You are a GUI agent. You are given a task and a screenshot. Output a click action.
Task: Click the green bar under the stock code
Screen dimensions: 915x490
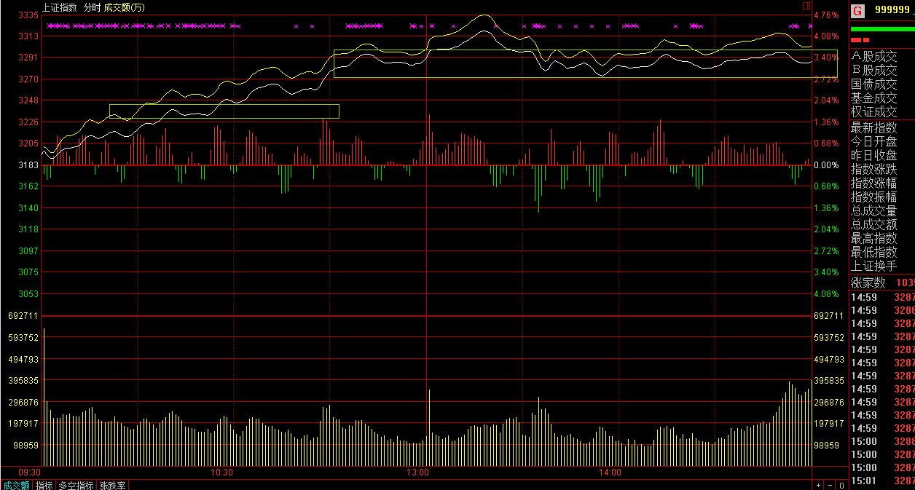pyautogui.click(x=882, y=29)
